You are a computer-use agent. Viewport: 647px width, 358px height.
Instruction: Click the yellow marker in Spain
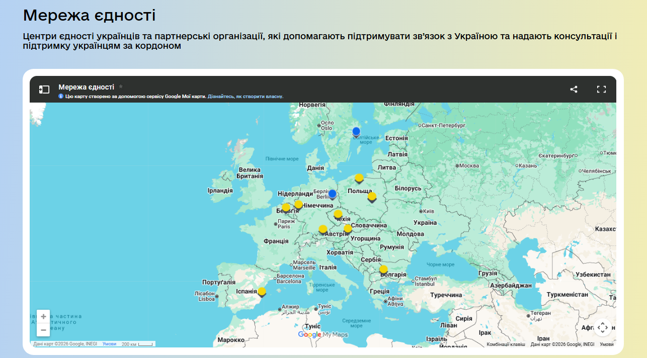point(262,292)
